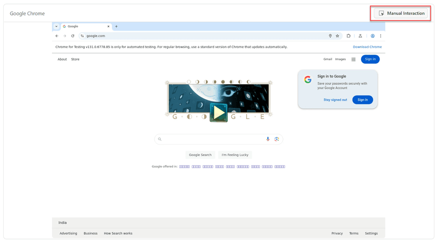
Task: Open How Search works link
Action: 118,234
